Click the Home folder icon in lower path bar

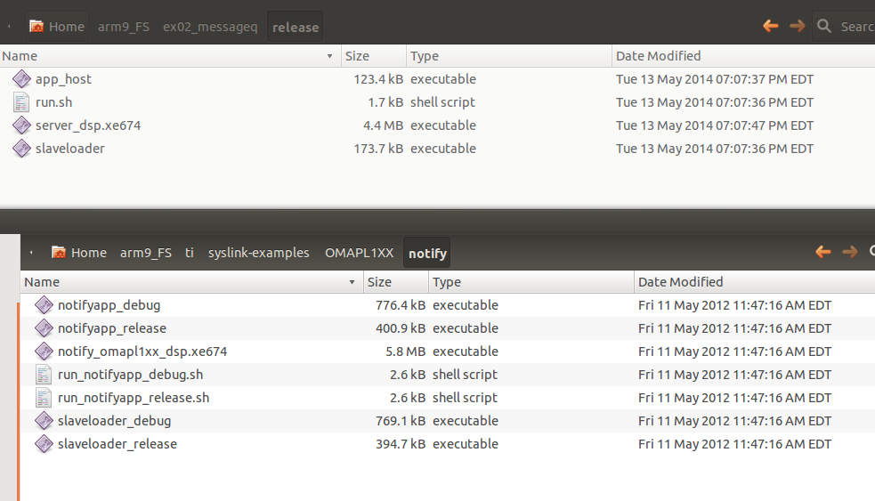tap(59, 253)
